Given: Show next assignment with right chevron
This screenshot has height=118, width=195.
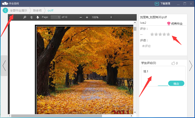Looking at the screenshot, I should point(191,66).
